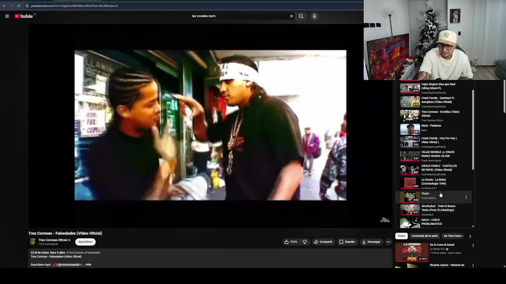Open the 'La Etnnia 5-27' channel under De la Cuna
The width and height of the screenshot is (506, 284).
coord(438,249)
